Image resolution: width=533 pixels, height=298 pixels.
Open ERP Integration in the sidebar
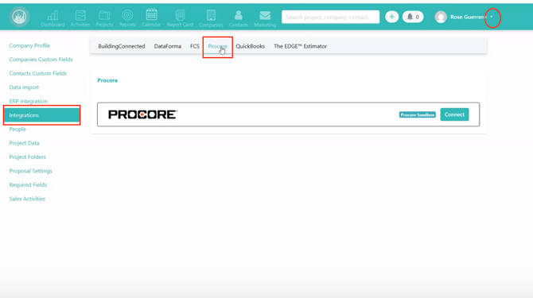[x=28, y=101]
